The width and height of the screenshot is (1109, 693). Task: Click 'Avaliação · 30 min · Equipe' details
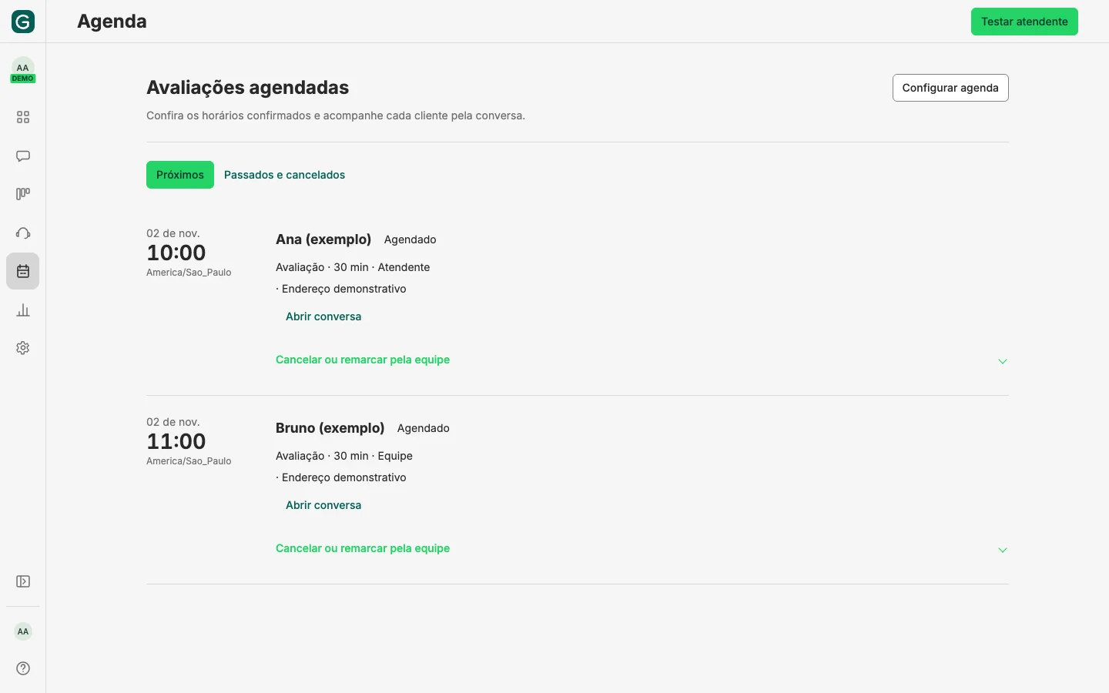344,456
